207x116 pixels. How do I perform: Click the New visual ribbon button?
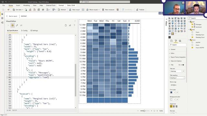[74, 10]
